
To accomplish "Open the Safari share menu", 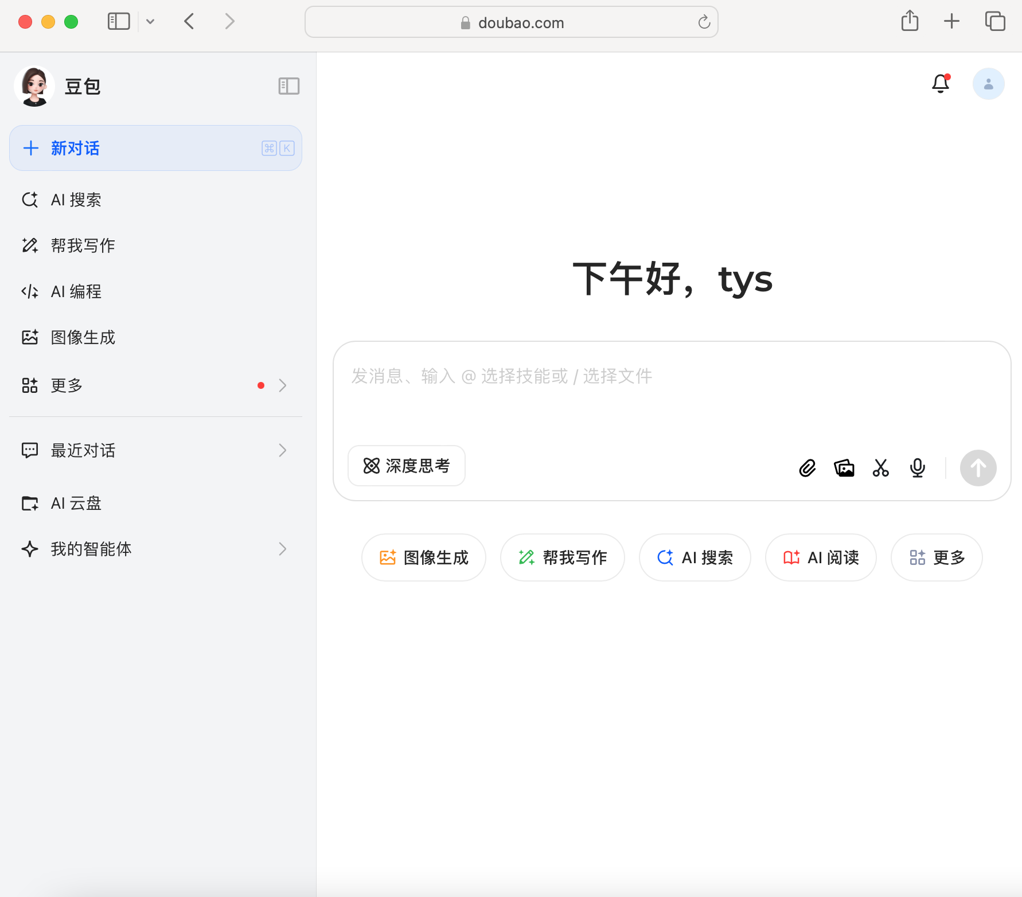I will 910,21.
